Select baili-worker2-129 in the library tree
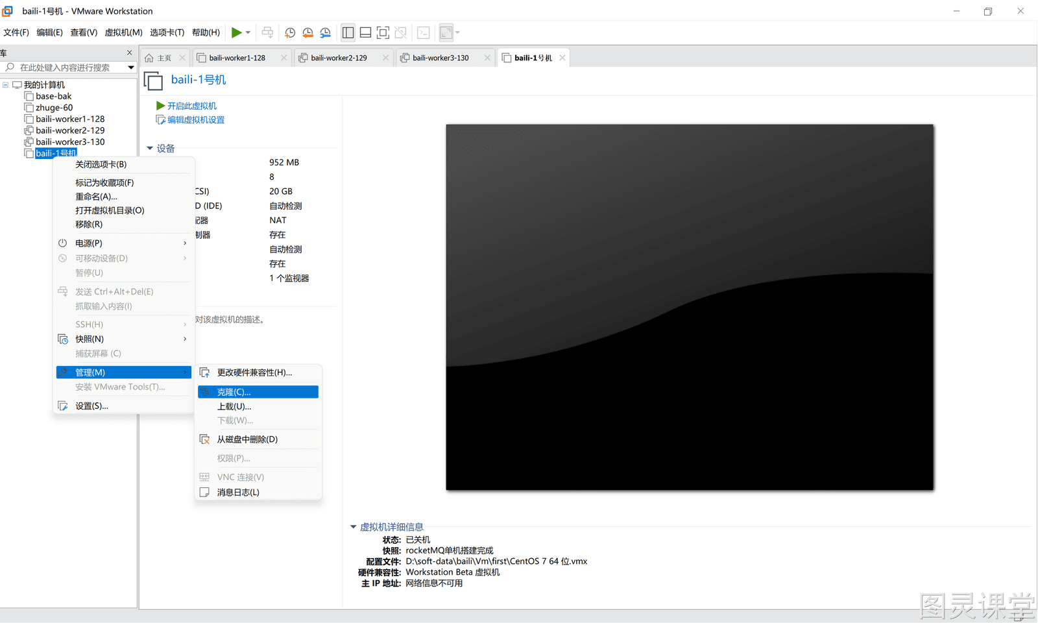The width and height of the screenshot is (1038, 623). click(x=69, y=130)
